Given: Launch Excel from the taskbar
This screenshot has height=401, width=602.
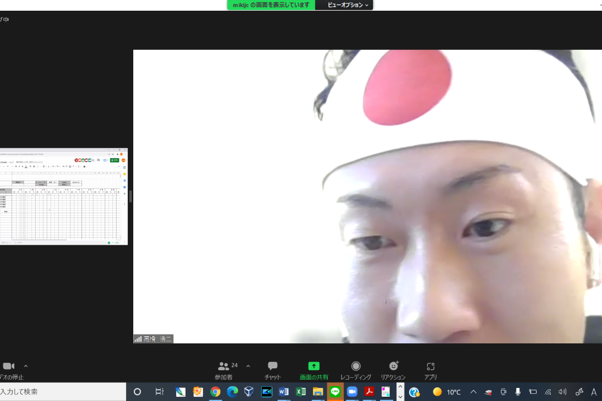Looking at the screenshot, I should pyautogui.click(x=301, y=391).
